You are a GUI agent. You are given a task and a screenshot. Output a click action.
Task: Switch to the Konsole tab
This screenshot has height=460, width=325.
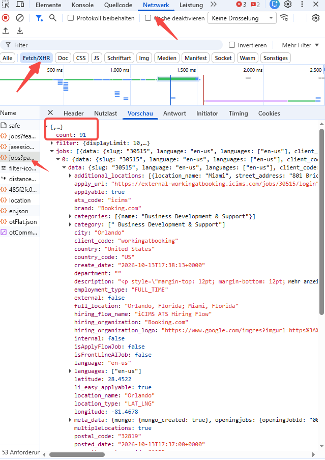83,5
